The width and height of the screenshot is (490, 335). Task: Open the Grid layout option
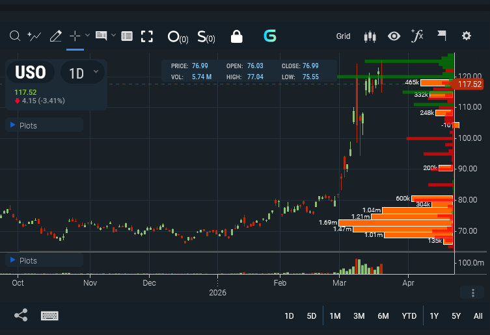point(343,36)
